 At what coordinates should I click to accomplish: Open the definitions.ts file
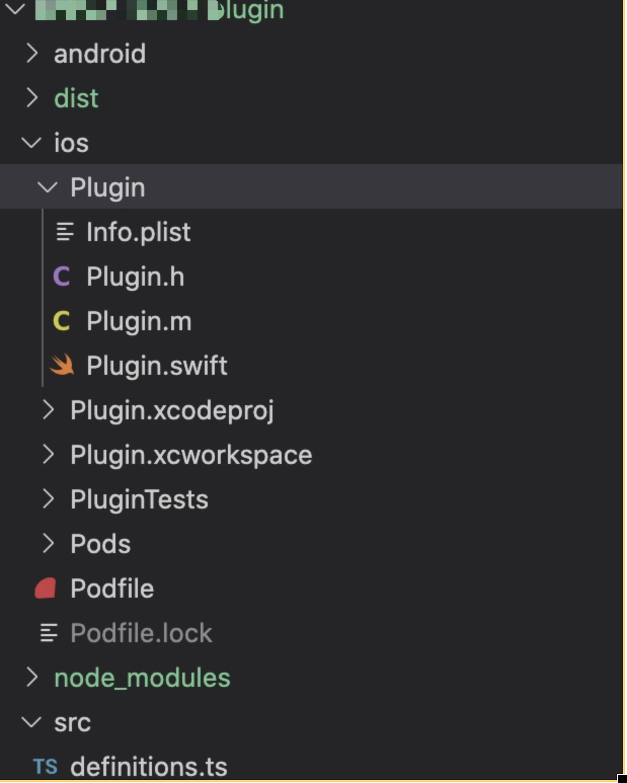(x=148, y=767)
